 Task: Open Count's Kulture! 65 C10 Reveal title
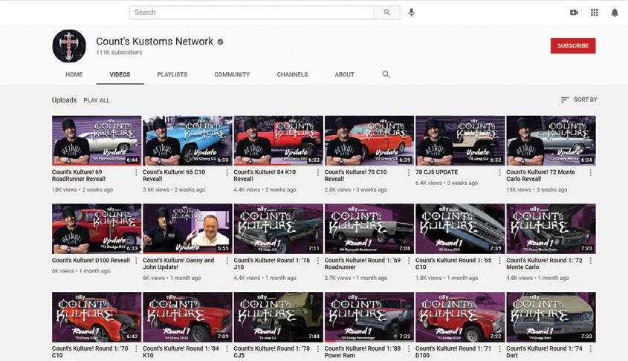174,175
